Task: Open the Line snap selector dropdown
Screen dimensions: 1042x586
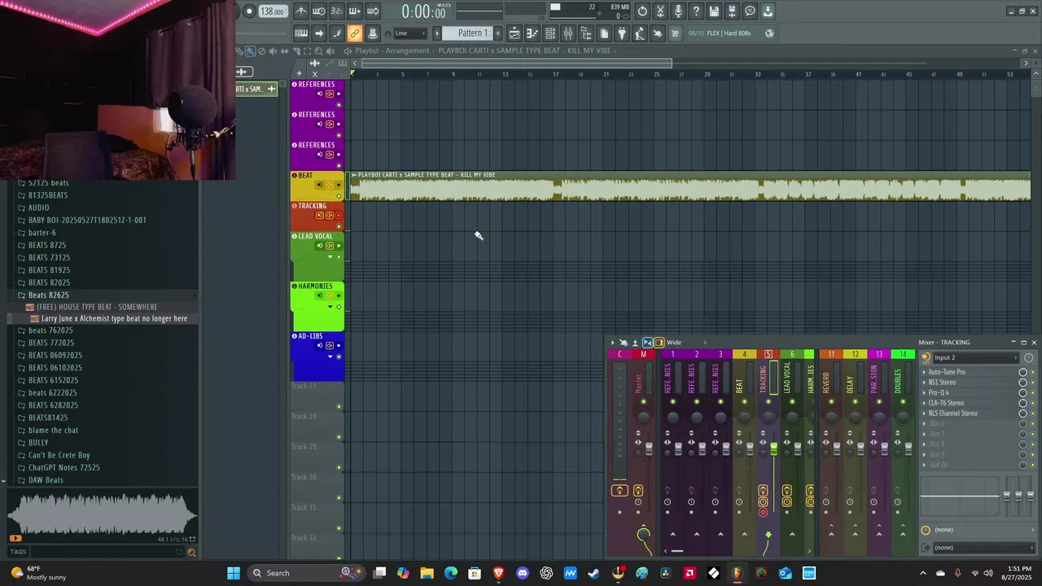Action: tap(409, 33)
